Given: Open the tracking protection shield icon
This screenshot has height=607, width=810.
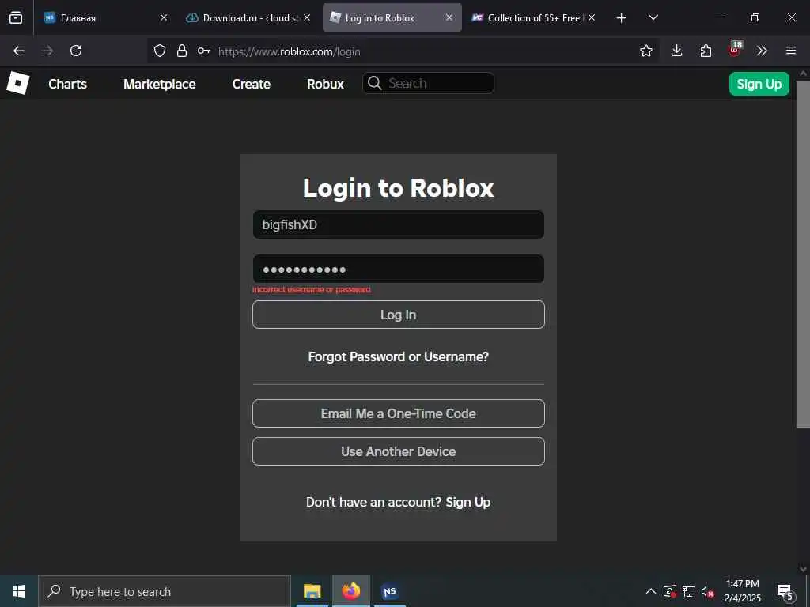Looking at the screenshot, I should (160, 51).
